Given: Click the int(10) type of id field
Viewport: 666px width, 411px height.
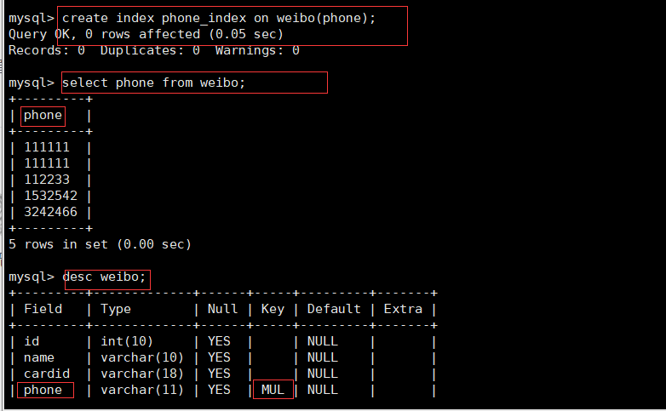Looking at the screenshot, I should 123,341.
